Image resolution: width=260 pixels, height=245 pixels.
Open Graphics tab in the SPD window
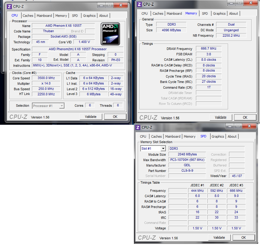[218, 136]
